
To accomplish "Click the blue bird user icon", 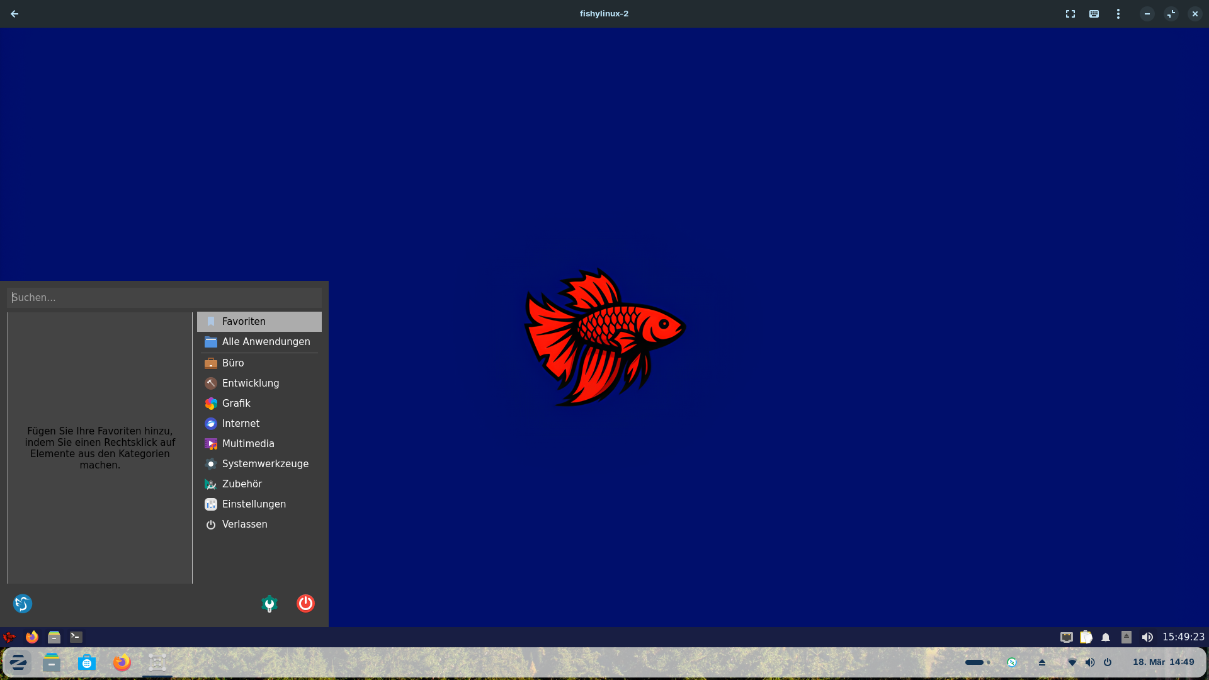I will click(23, 603).
